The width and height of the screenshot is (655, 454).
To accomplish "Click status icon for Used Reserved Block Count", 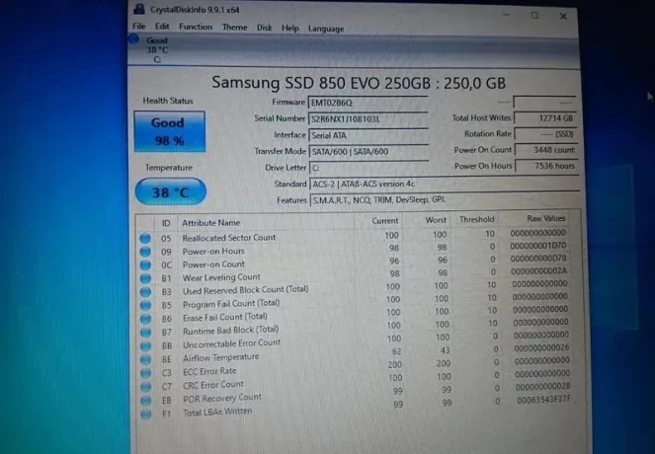I will tap(145, 292).
